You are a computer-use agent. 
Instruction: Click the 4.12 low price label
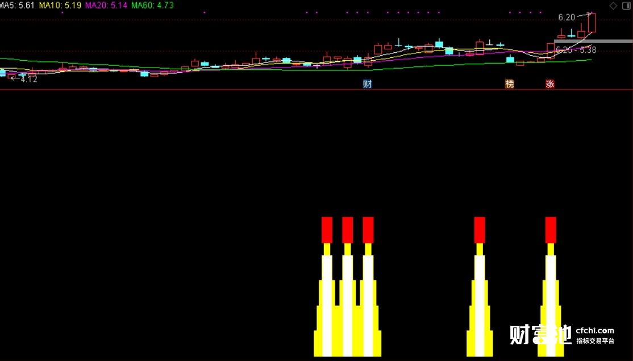click(x=28, y=79)
